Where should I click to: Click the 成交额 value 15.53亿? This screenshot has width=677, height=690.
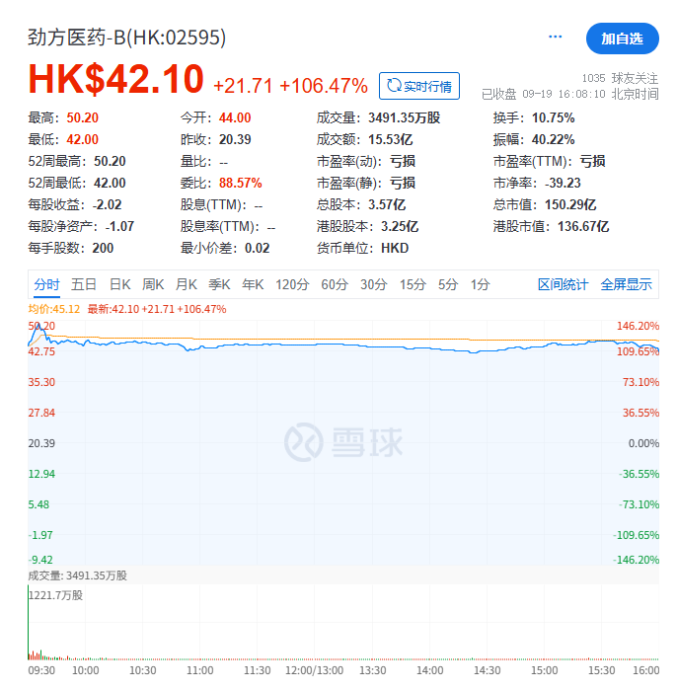391,139
